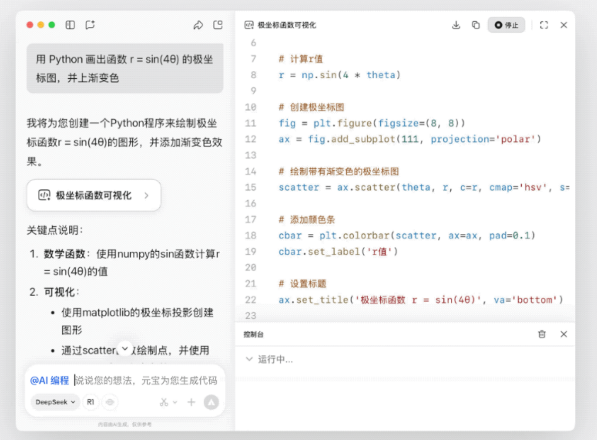Open the DeepSeek model dropdown
The height and width of the screenshot is (440, 597).
tap(55, 402)
